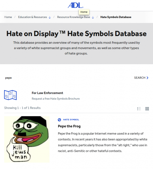Click the HATE SYMBOL category label
The image size is (153, 169).
(71, 120)
